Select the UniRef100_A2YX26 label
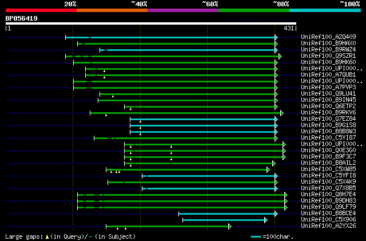The height and width of the screenshot is (241, 366). click(328, 226)
